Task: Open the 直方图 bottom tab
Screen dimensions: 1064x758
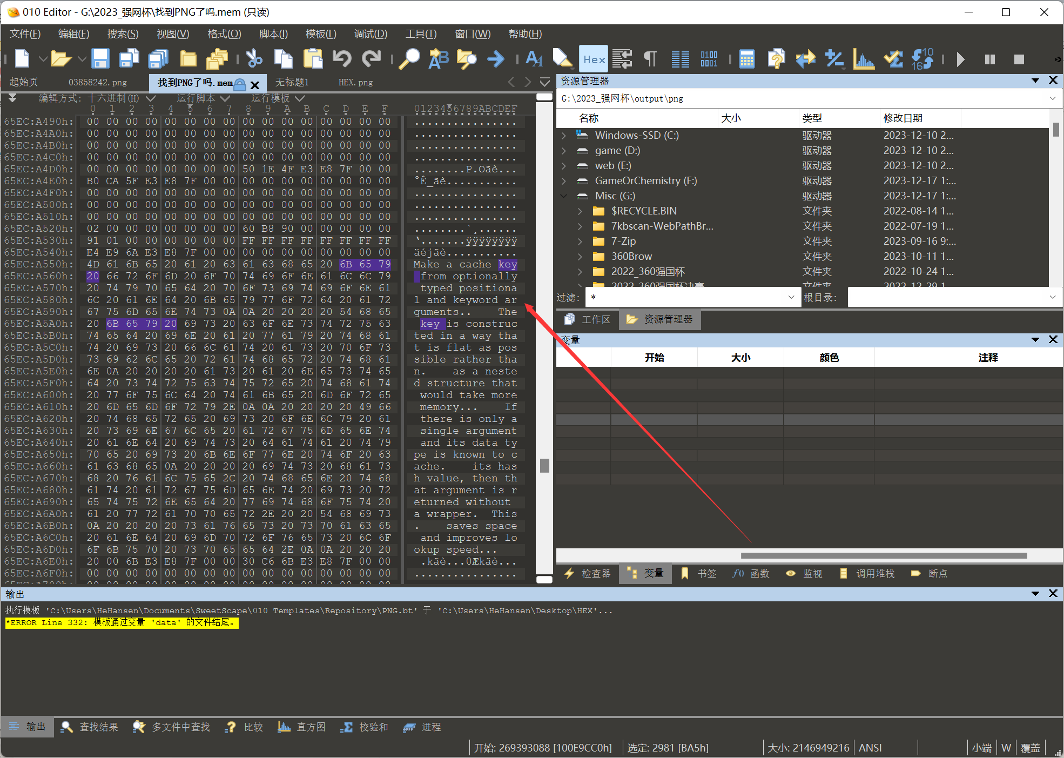Action: 302,727
